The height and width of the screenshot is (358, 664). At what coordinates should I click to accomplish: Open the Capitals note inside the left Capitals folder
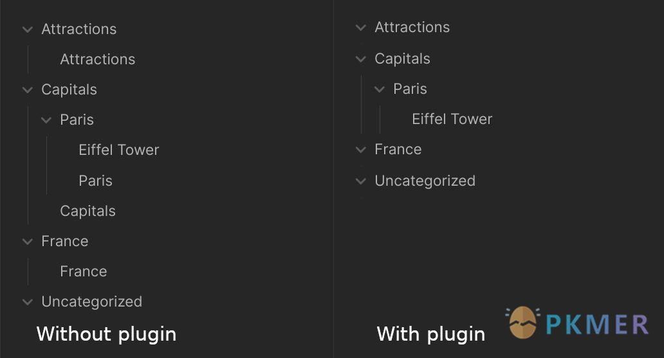click(x=88, y=211)
